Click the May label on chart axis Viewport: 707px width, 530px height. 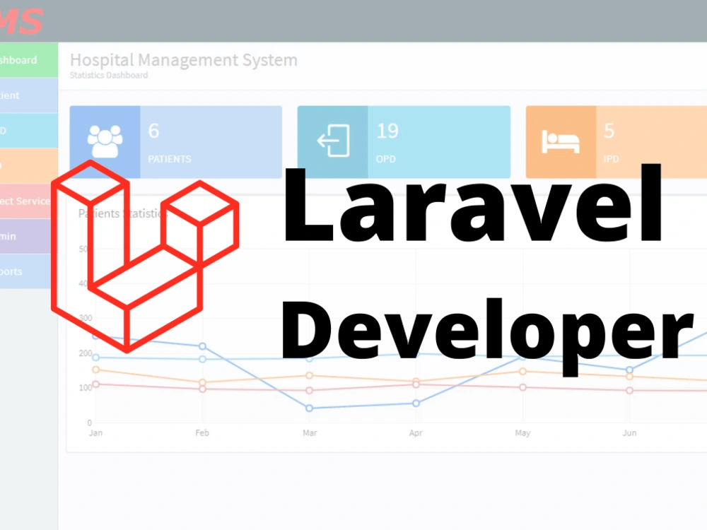[522, 432]
